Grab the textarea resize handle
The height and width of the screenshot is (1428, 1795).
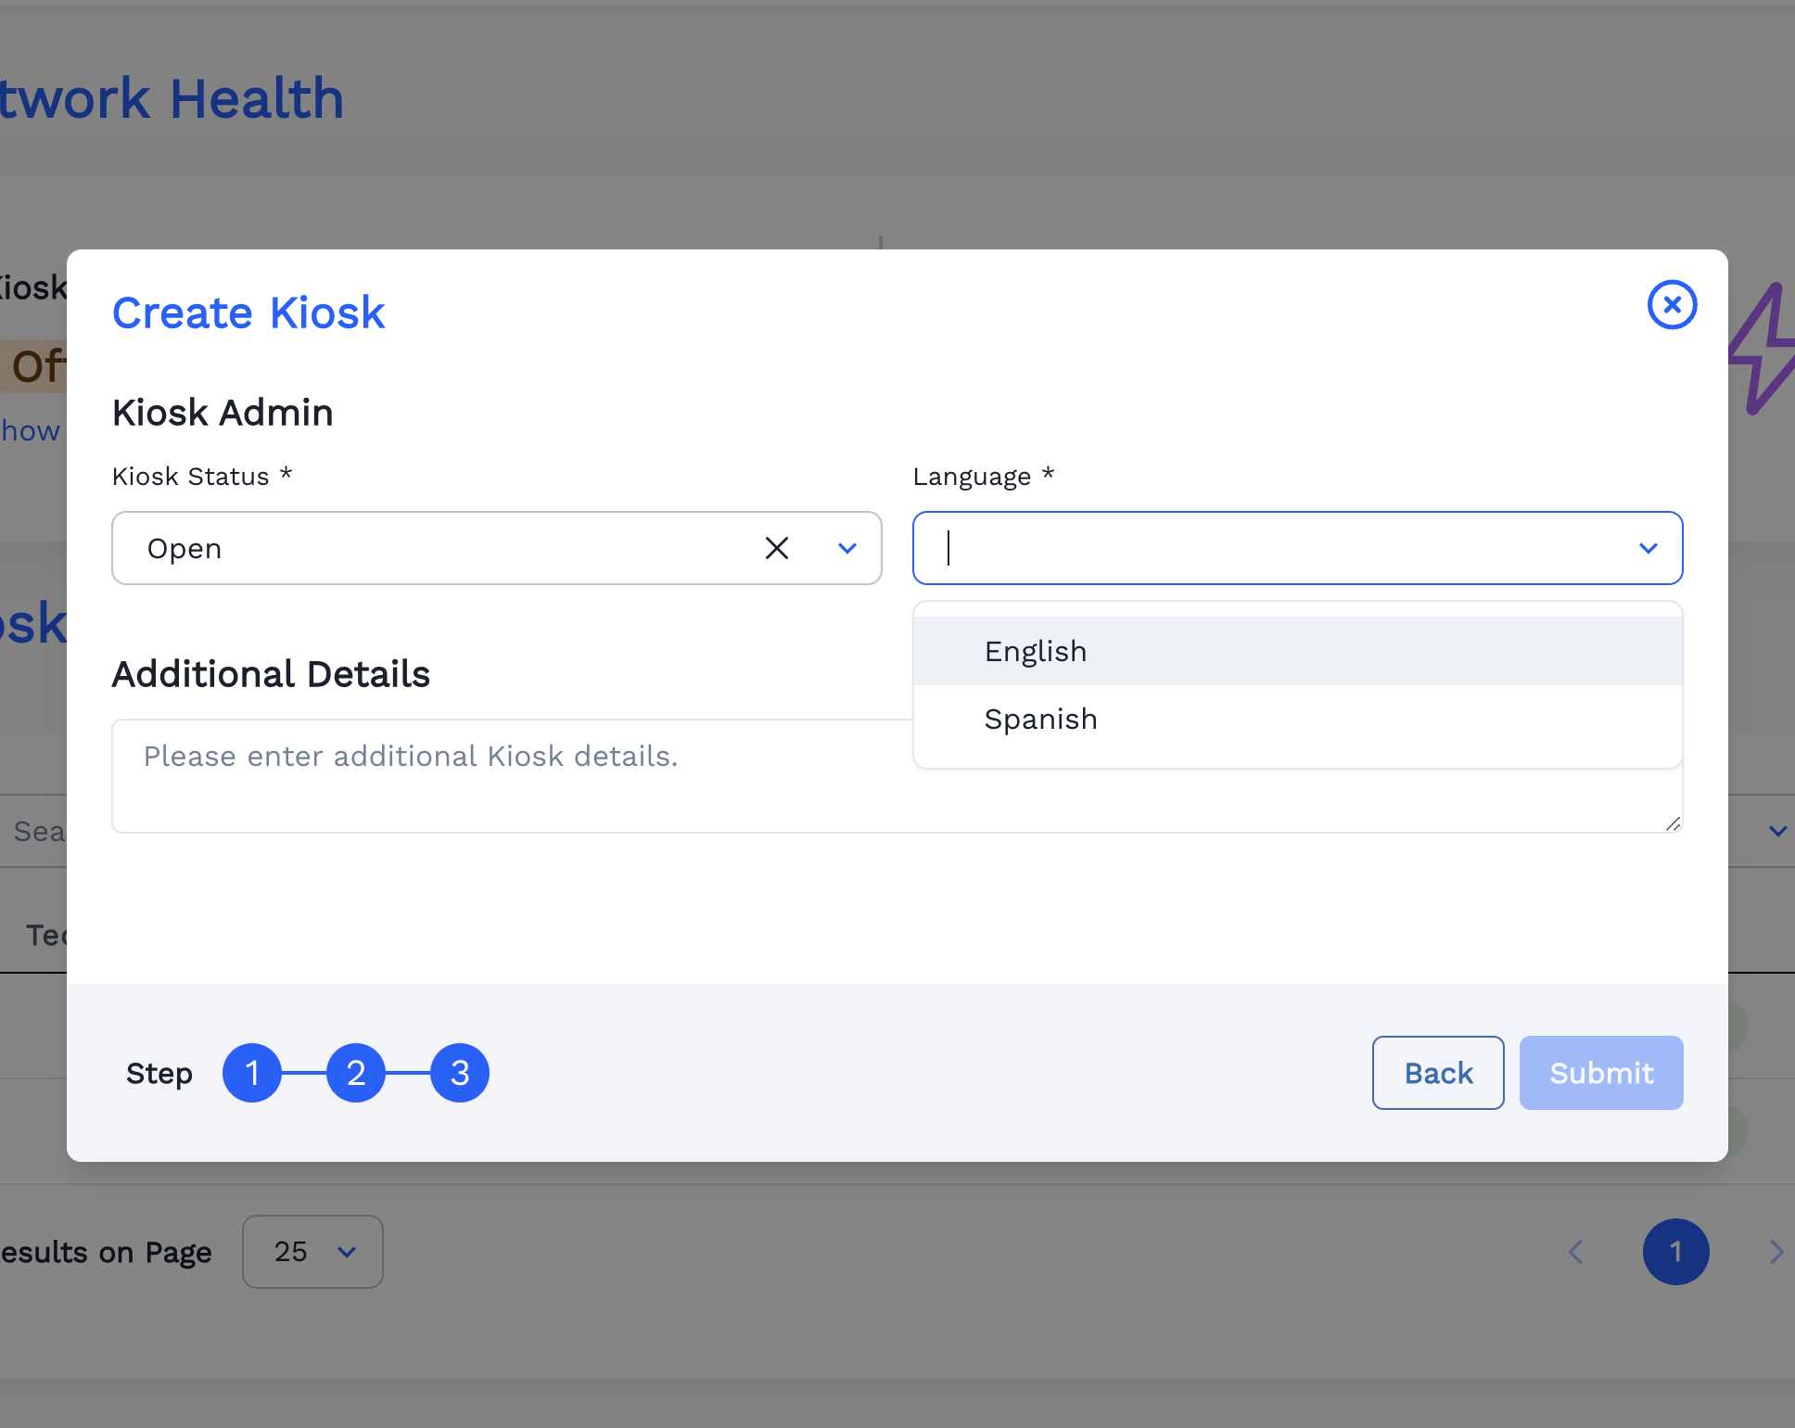[x=1673, y=823]
